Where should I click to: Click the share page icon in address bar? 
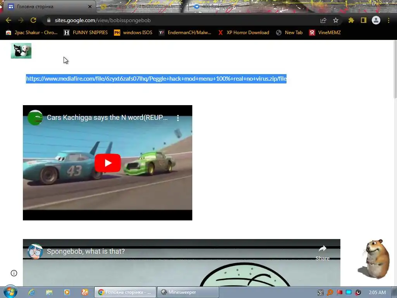click(x=323, y=20)
